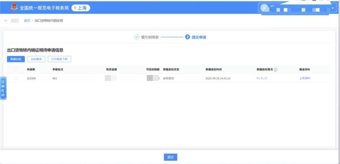Click the tax bureau emblem logo
The height and width of the screenshot is (164, 340).
14,8
